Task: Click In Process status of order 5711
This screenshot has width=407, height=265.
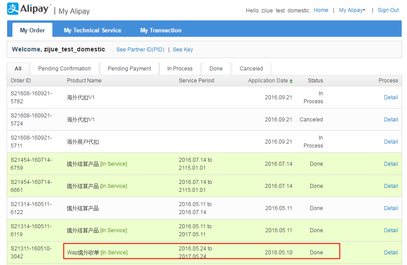Action: coord(313,142)
